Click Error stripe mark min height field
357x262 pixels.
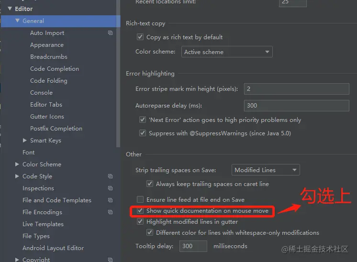coord(296,89)
